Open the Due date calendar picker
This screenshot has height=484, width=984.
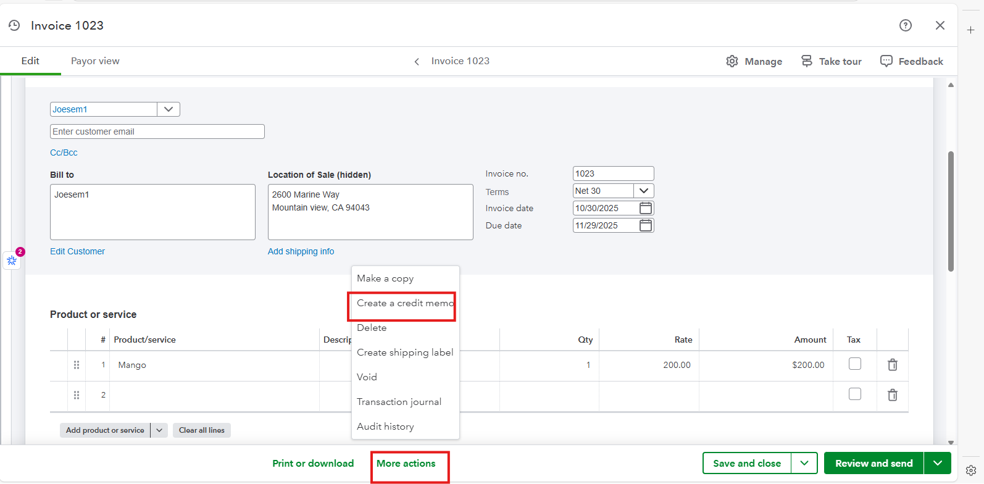pyautogui.click(x=645, y=225)
